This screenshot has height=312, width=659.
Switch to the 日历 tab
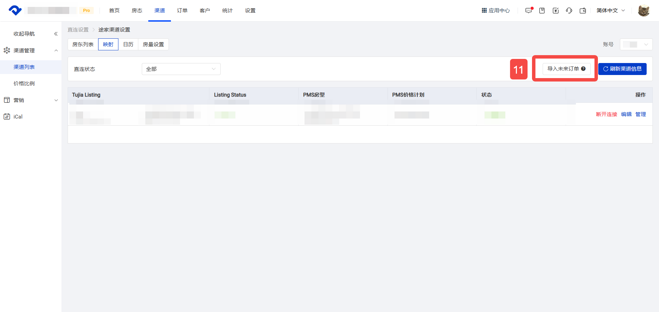[128, 45]
